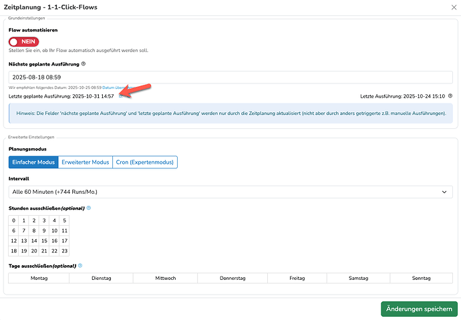This screenshot has width=461, height=320.
Task: Exclude hour 0 in the hours grid
Action: pyautogui.click(x=13, y=220)
